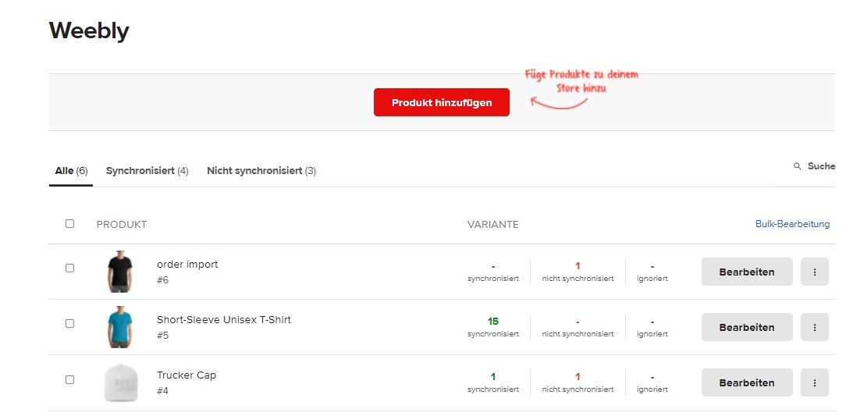Tick the select-all checkbox beside PRODUKT header
864x416 pixels.
point(69,224)
